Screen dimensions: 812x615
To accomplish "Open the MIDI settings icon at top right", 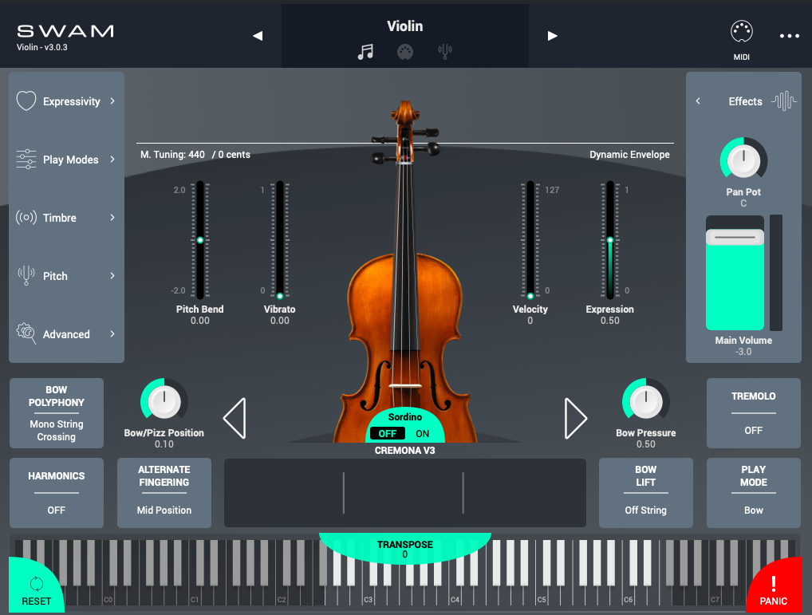I will tap(742, 32).
